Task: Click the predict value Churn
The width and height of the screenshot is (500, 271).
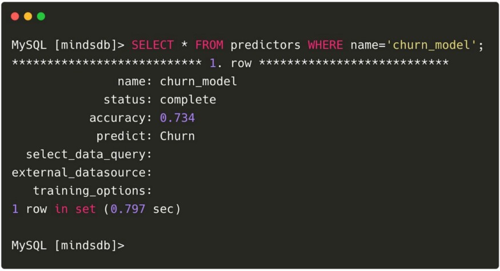Action: click(x=177, y=136)
